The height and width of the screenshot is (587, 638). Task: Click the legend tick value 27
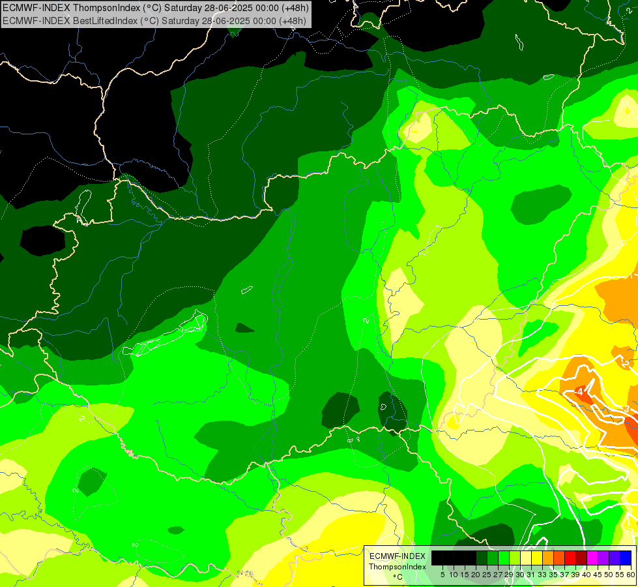(x=498, y=575)
